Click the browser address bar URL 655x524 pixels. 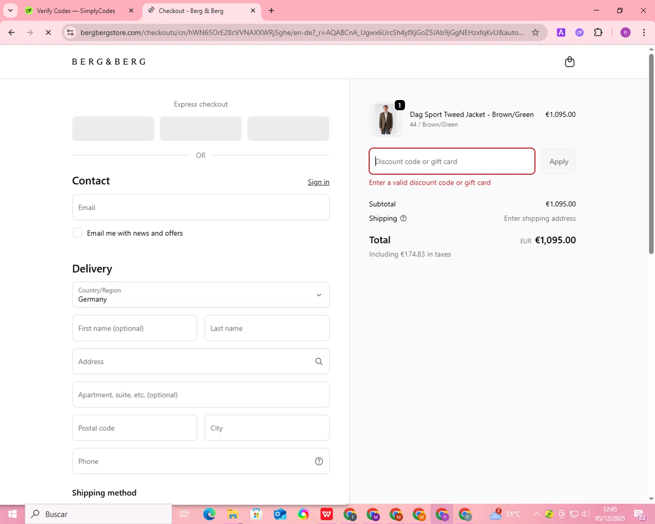(x=302, y=32)
